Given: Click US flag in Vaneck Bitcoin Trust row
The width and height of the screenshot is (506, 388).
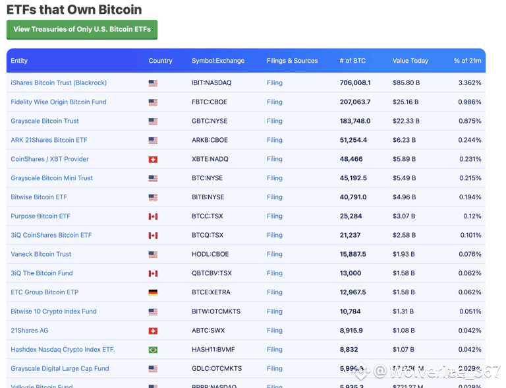Looking at the screenshot, I should tap(153, 255).
